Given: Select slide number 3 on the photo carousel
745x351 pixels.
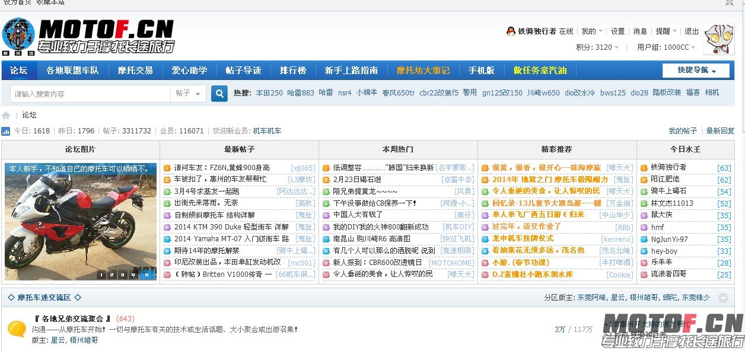Looking at the screenshot, I should 123,274.
